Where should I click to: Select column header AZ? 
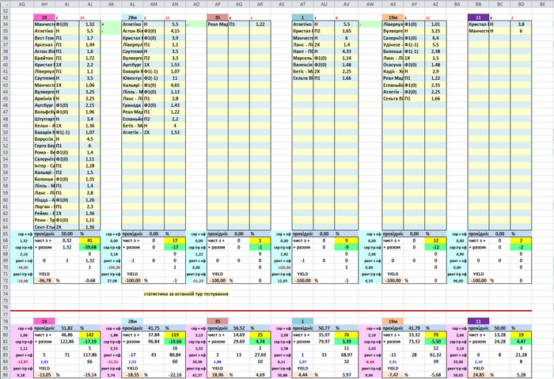pyautogui.click(x=435, y=4)
